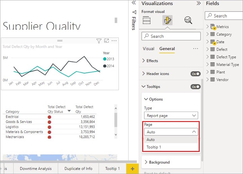Collapse Visualizations pane with double chevron
Screen dimensions: 243x174
point(198,3)
